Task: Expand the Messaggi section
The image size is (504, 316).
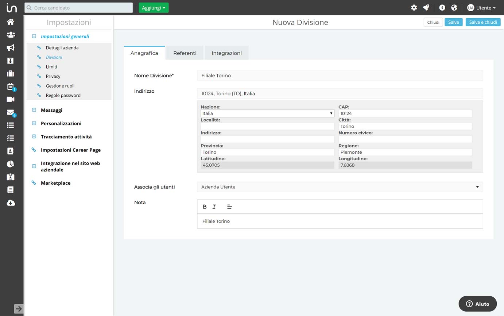Action: click(34, 110)
